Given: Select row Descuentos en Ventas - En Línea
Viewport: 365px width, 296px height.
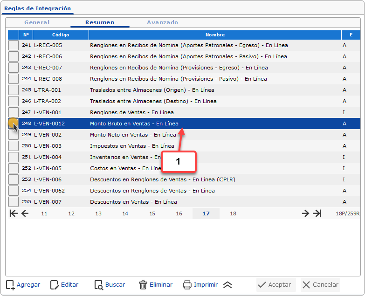Looking at the screenshot, I should click(184, 202).
